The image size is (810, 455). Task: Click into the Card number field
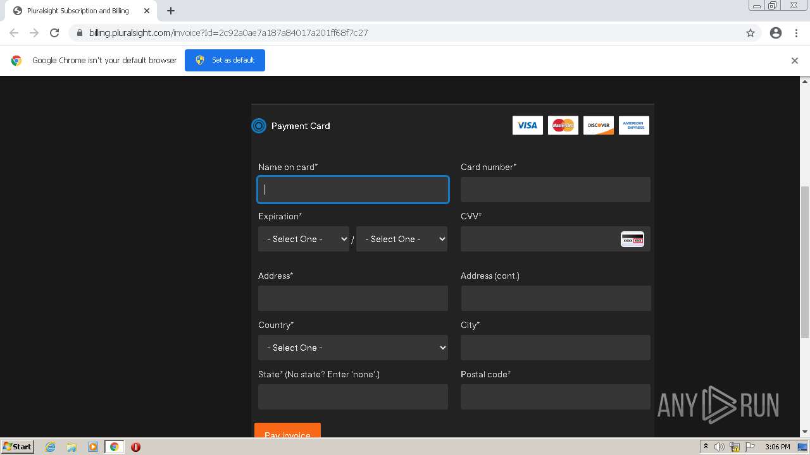click(x=556, y=190)
